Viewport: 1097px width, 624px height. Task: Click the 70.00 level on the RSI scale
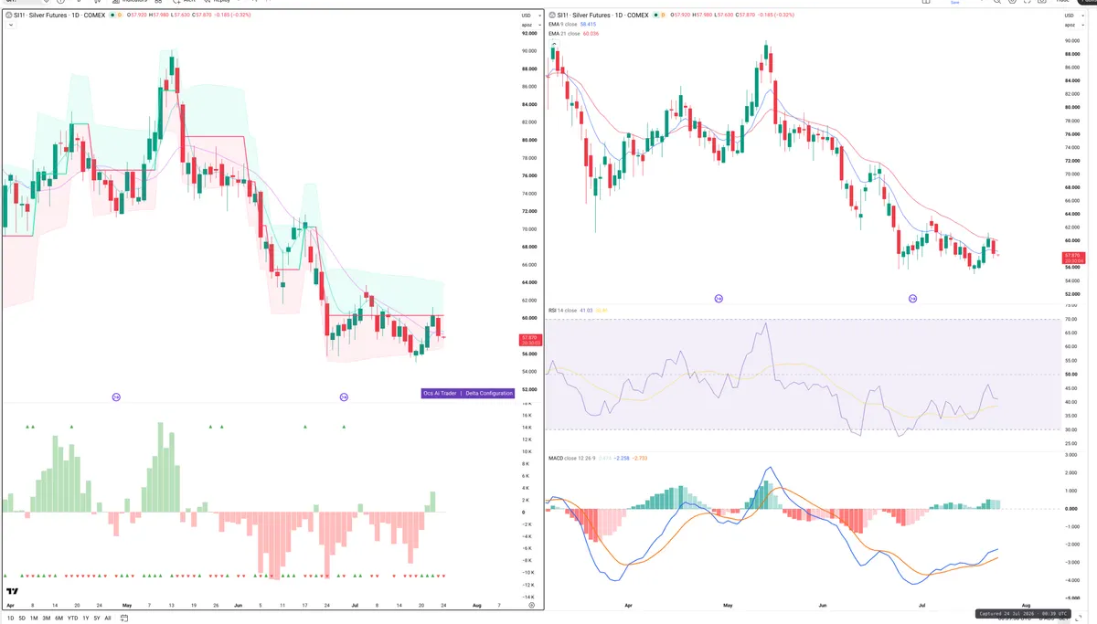click(x=1071, y=319)
